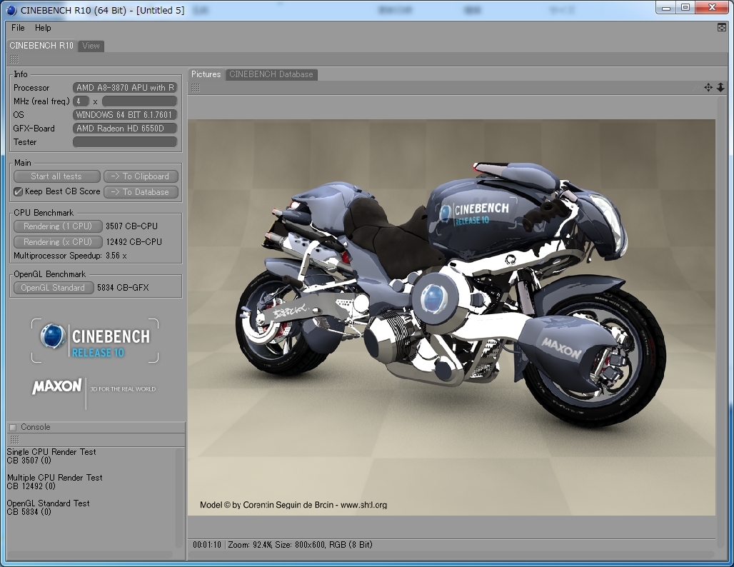Copy results with To Clipboard button
This screenshot has height=567, width=734.
(141, 176)
